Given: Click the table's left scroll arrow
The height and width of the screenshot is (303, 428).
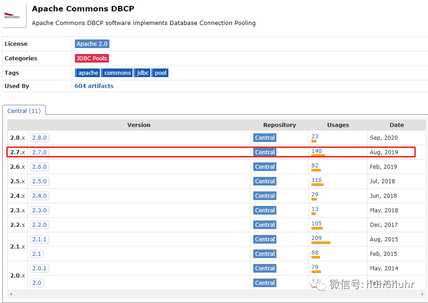Looking at the screenshot, I should pyautogui.click(x=11, y=294).
